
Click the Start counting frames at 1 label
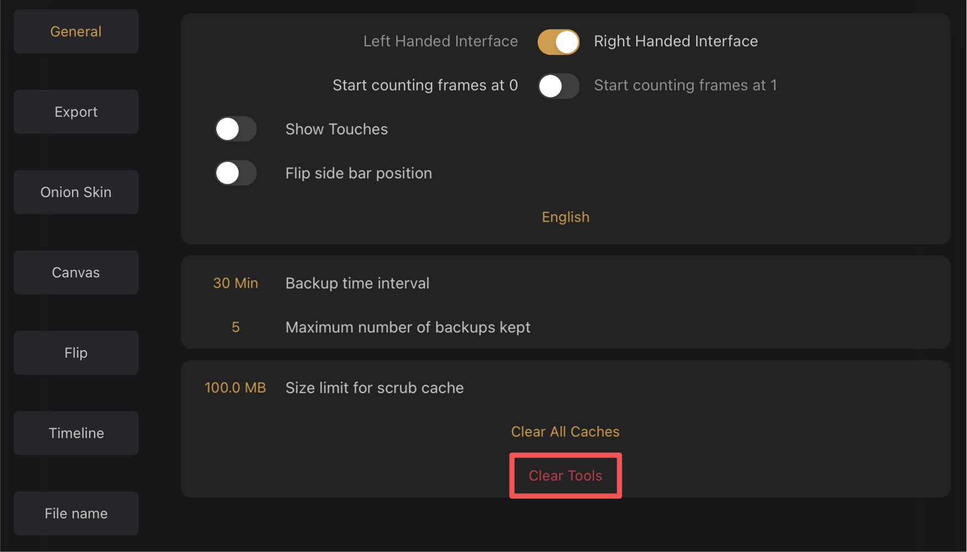tap(685, 85)
